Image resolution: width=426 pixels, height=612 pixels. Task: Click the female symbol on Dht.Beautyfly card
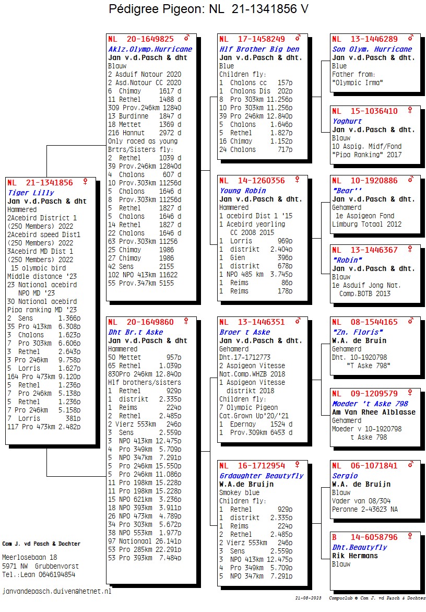coord(410,537)
